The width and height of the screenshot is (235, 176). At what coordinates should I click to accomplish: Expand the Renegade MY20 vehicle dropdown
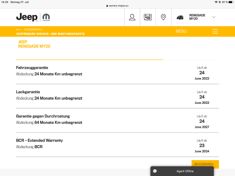(214, 17)
